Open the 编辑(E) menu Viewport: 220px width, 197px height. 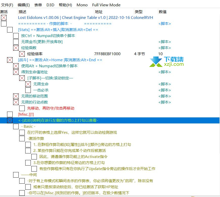[x=24, y=5]
